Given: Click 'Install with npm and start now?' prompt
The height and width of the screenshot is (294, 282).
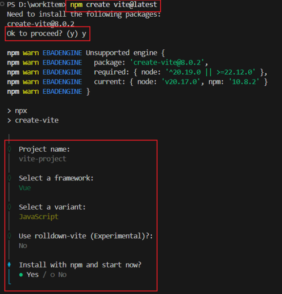Looking at the screenshot, I should click(x=80, y=265).
